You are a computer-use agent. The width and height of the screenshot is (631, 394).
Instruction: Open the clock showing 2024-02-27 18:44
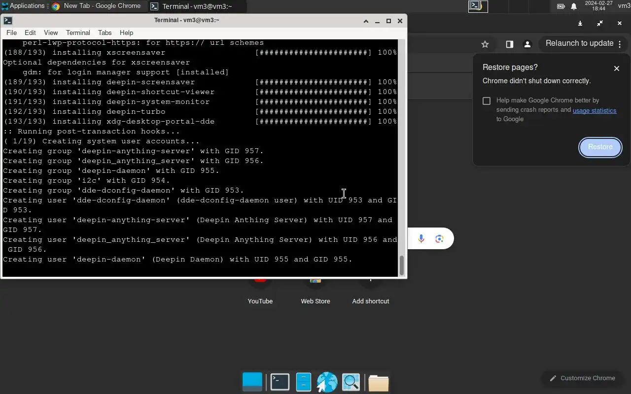(x=598, y=6)
